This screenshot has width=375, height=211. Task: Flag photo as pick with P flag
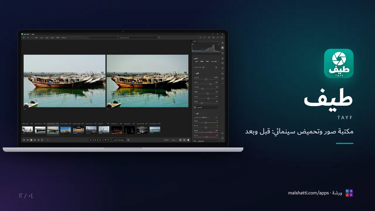click(105, 140)
